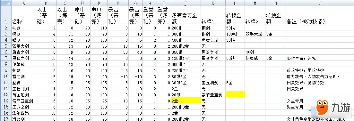This screenshot has width=354, height=121.
Task: Click the 男主专用 note cell
Action: point(320,107)
